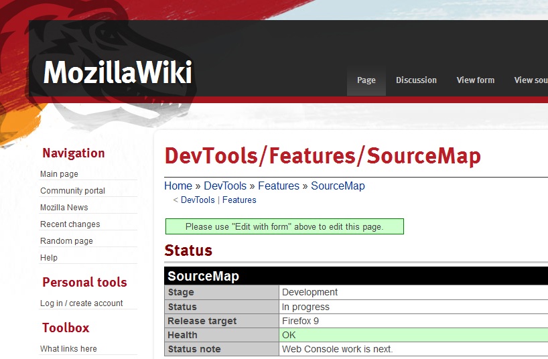Click the small DevTools parent-page link
Image resolution: width=548 pixels, height=359 pixels.
(198, 200)
